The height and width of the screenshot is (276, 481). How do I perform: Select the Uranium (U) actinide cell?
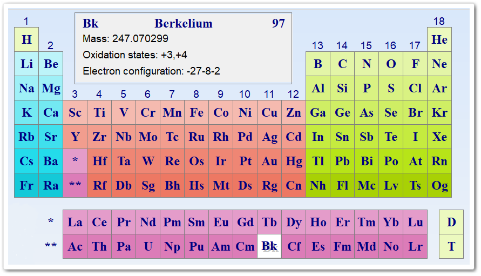[148, 246]
